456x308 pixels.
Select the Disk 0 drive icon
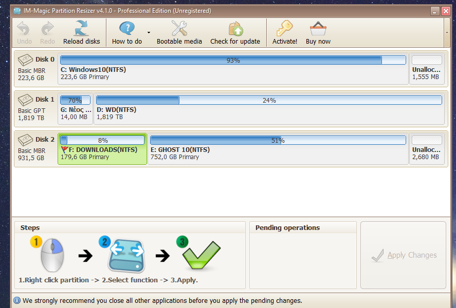(x=25, y=60)
